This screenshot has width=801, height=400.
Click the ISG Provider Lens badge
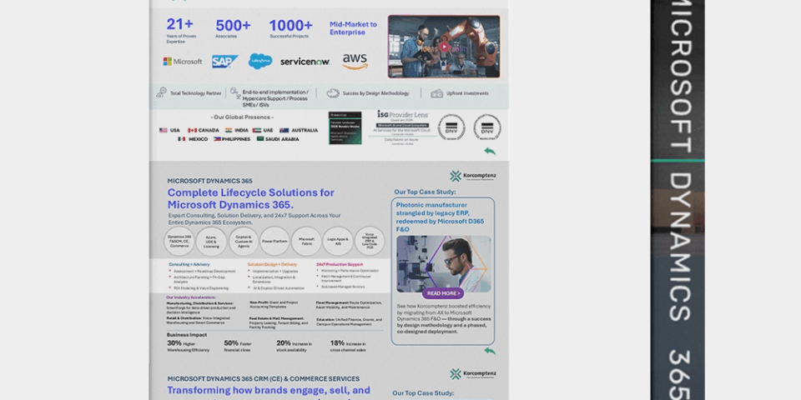pyautogui.click(x=403, y=127)
